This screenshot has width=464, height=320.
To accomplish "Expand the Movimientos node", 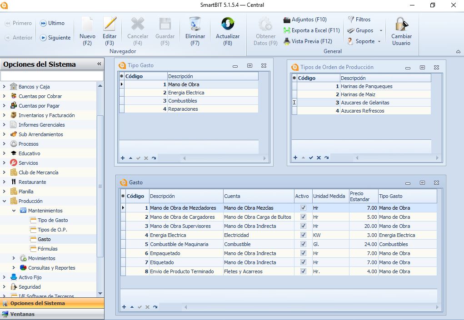I will [14, 258].
